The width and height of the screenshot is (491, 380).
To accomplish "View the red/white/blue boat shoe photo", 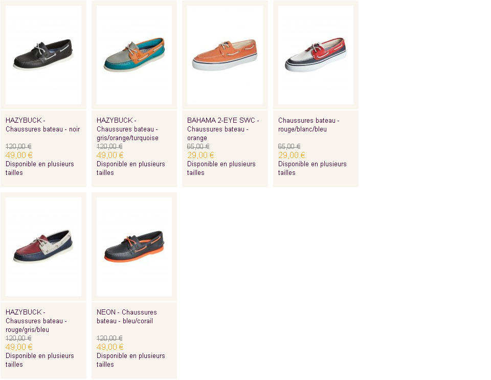I will (x=316, y=55).
